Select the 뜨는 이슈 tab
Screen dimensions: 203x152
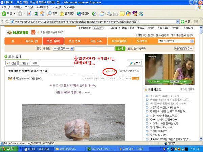(x=96, y=41)
